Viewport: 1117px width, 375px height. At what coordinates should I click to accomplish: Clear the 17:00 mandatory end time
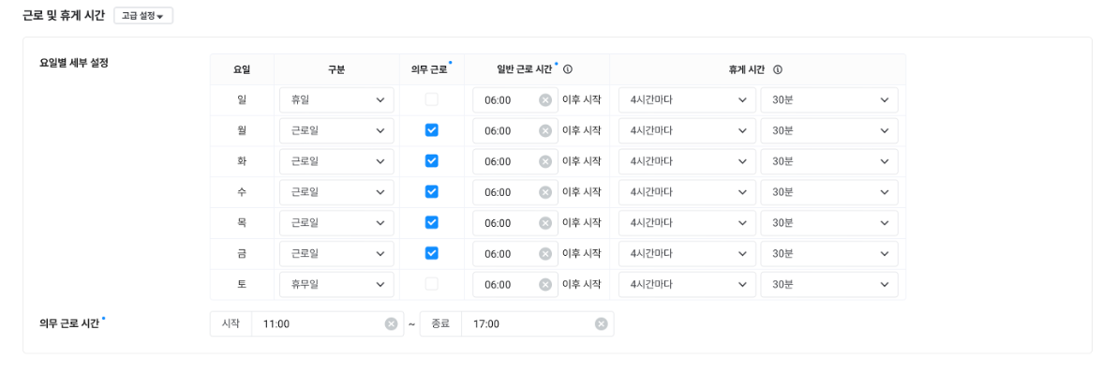602,323
